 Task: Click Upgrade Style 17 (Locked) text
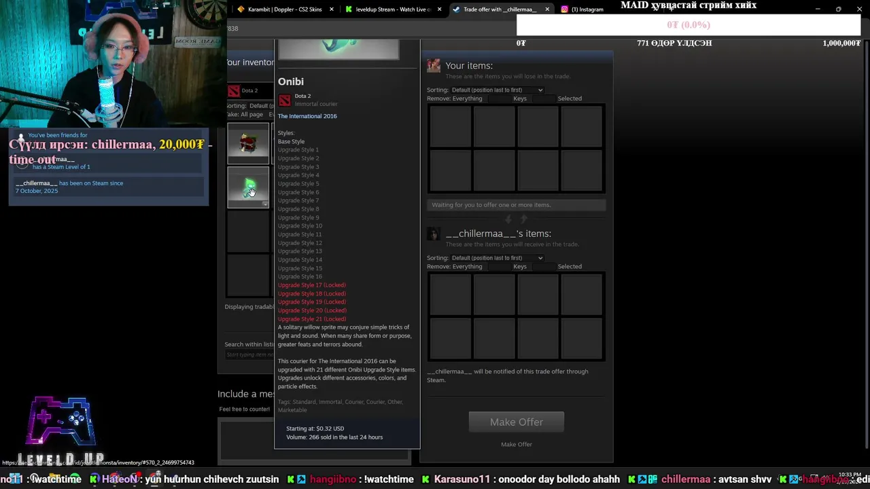coord(311,285)
